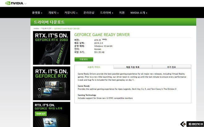
Task: Open the NVIDIA 소개 menu
Action: [139, 13]
